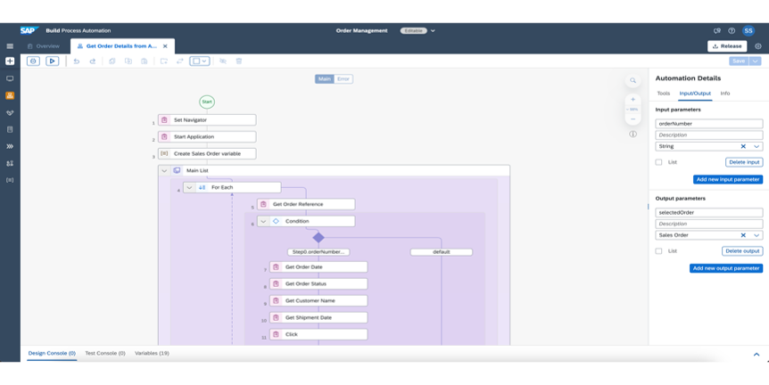Switch the canvas view to Error
Screen dimensions: 769x385
click(343, 79)
